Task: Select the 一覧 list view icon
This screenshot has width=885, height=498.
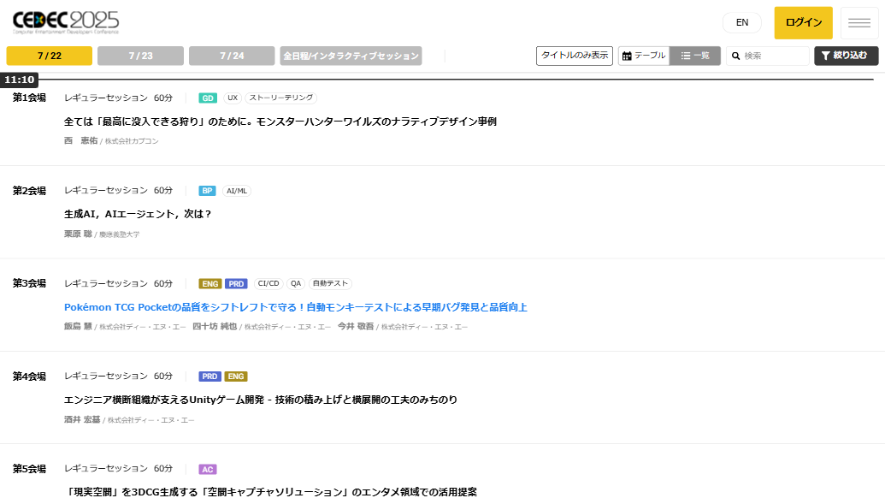Action: click(x=683, y=55)
